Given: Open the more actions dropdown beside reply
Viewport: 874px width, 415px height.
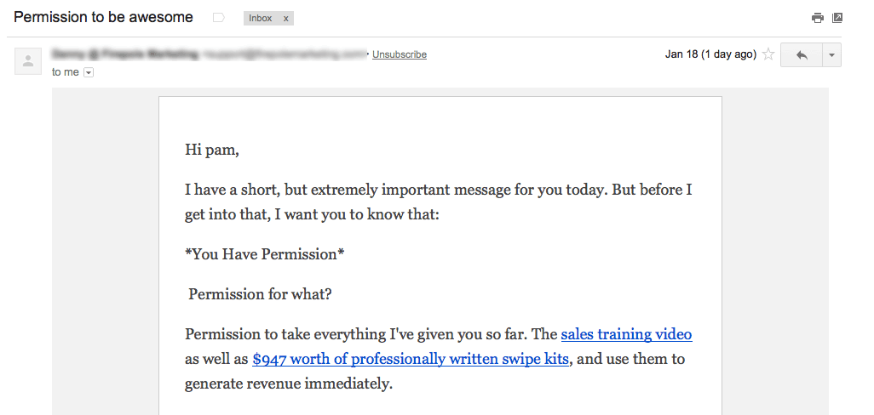Looking at the screenshot, I should click(x=831, y=55).
